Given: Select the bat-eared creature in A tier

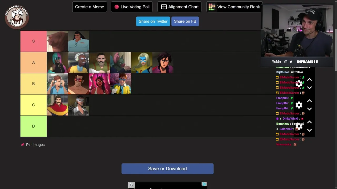Looking at the screenshot, I should (121, 62).
